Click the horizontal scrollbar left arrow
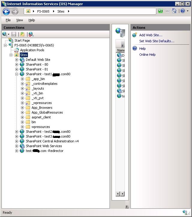 coord(118,194)
